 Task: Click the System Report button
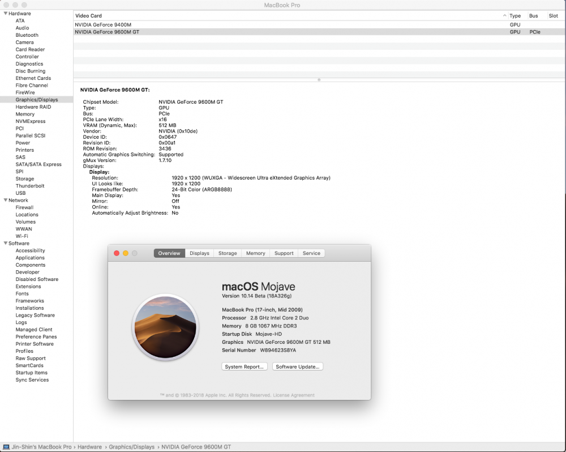coord(245,366)
